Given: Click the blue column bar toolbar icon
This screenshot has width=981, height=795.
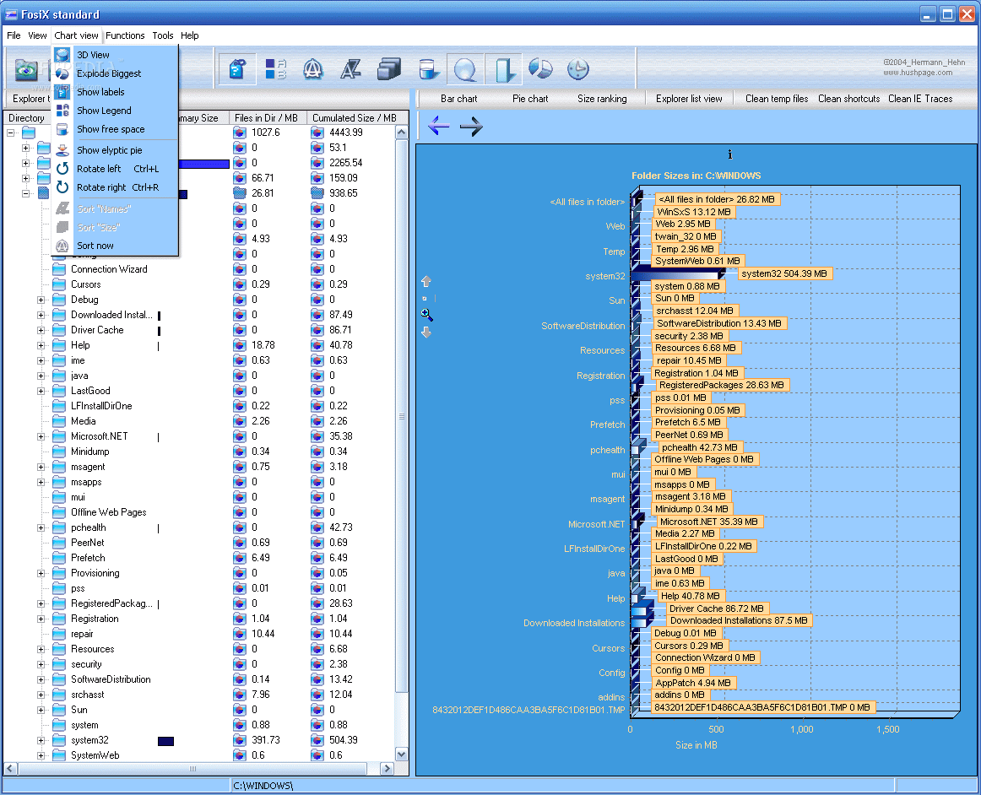Looking at the screenshot, I should tap(502, 69).
